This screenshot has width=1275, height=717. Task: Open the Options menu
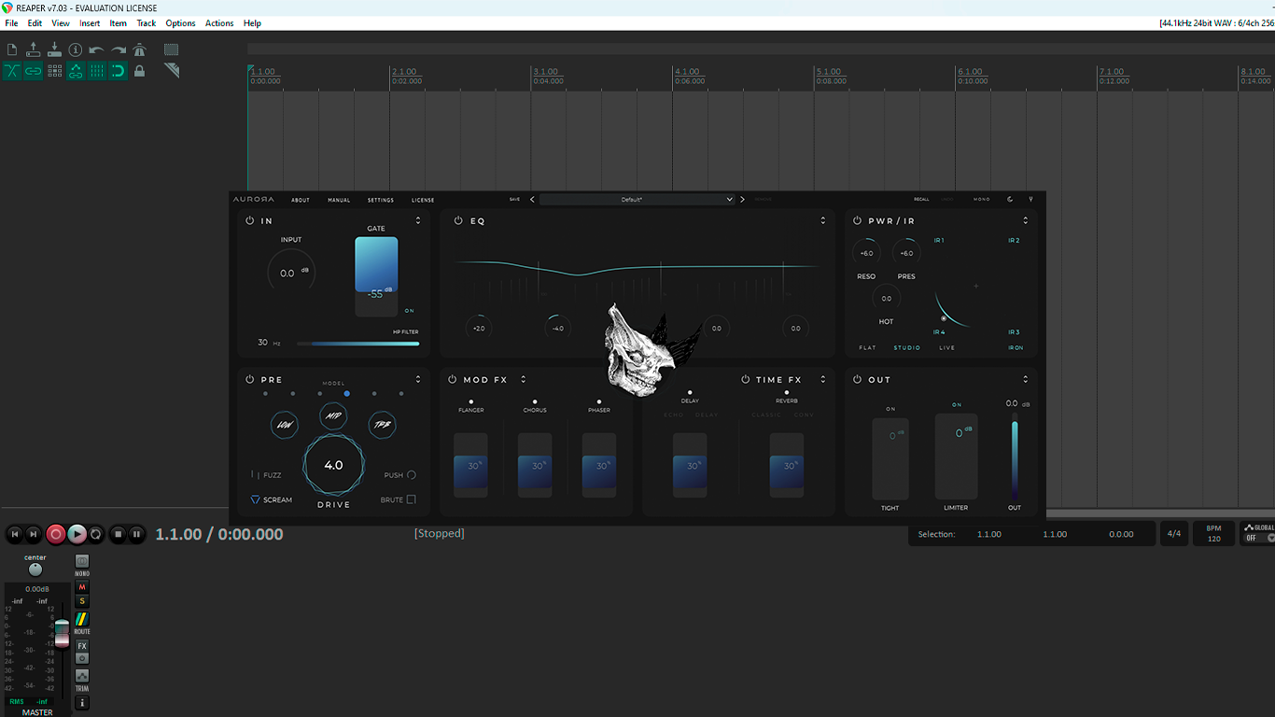click(x=180, y=23)
